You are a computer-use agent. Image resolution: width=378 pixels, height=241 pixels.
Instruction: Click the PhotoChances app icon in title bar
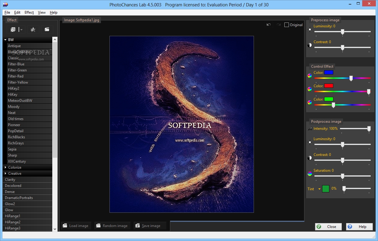5,5
